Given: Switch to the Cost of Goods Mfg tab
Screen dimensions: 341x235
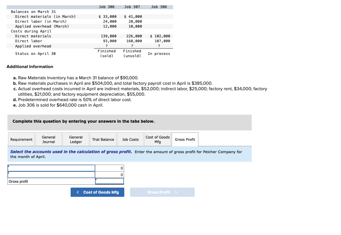Looking at the screenshot, I should coord(158,139).
